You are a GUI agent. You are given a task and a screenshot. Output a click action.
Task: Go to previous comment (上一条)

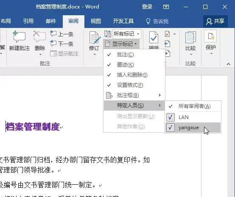tap(62, 34)
